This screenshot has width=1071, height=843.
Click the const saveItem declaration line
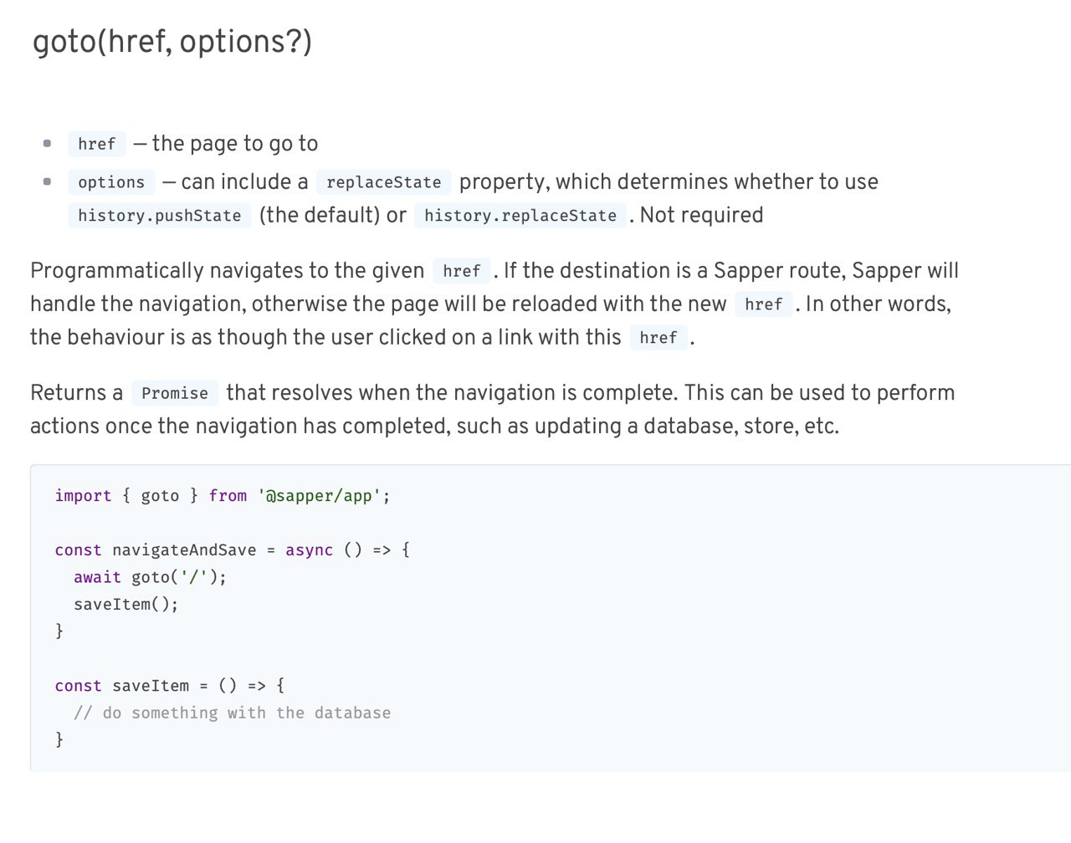[170, 686]
